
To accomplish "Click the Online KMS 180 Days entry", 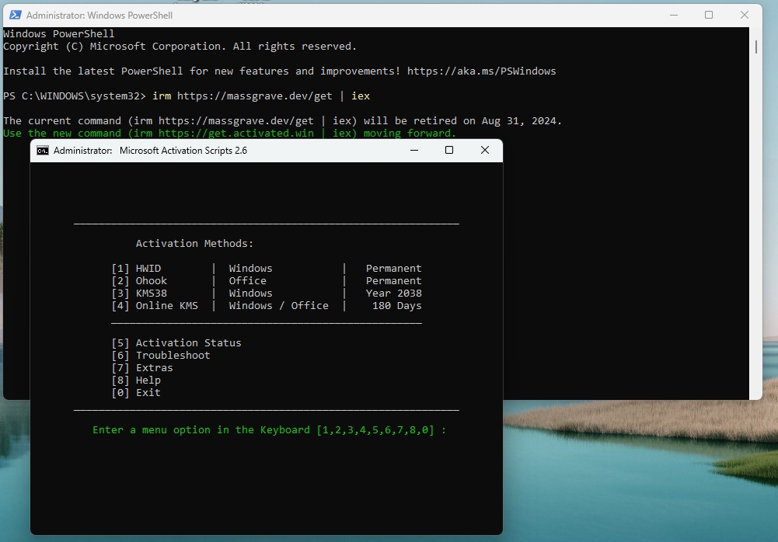I will coord(266,306).
